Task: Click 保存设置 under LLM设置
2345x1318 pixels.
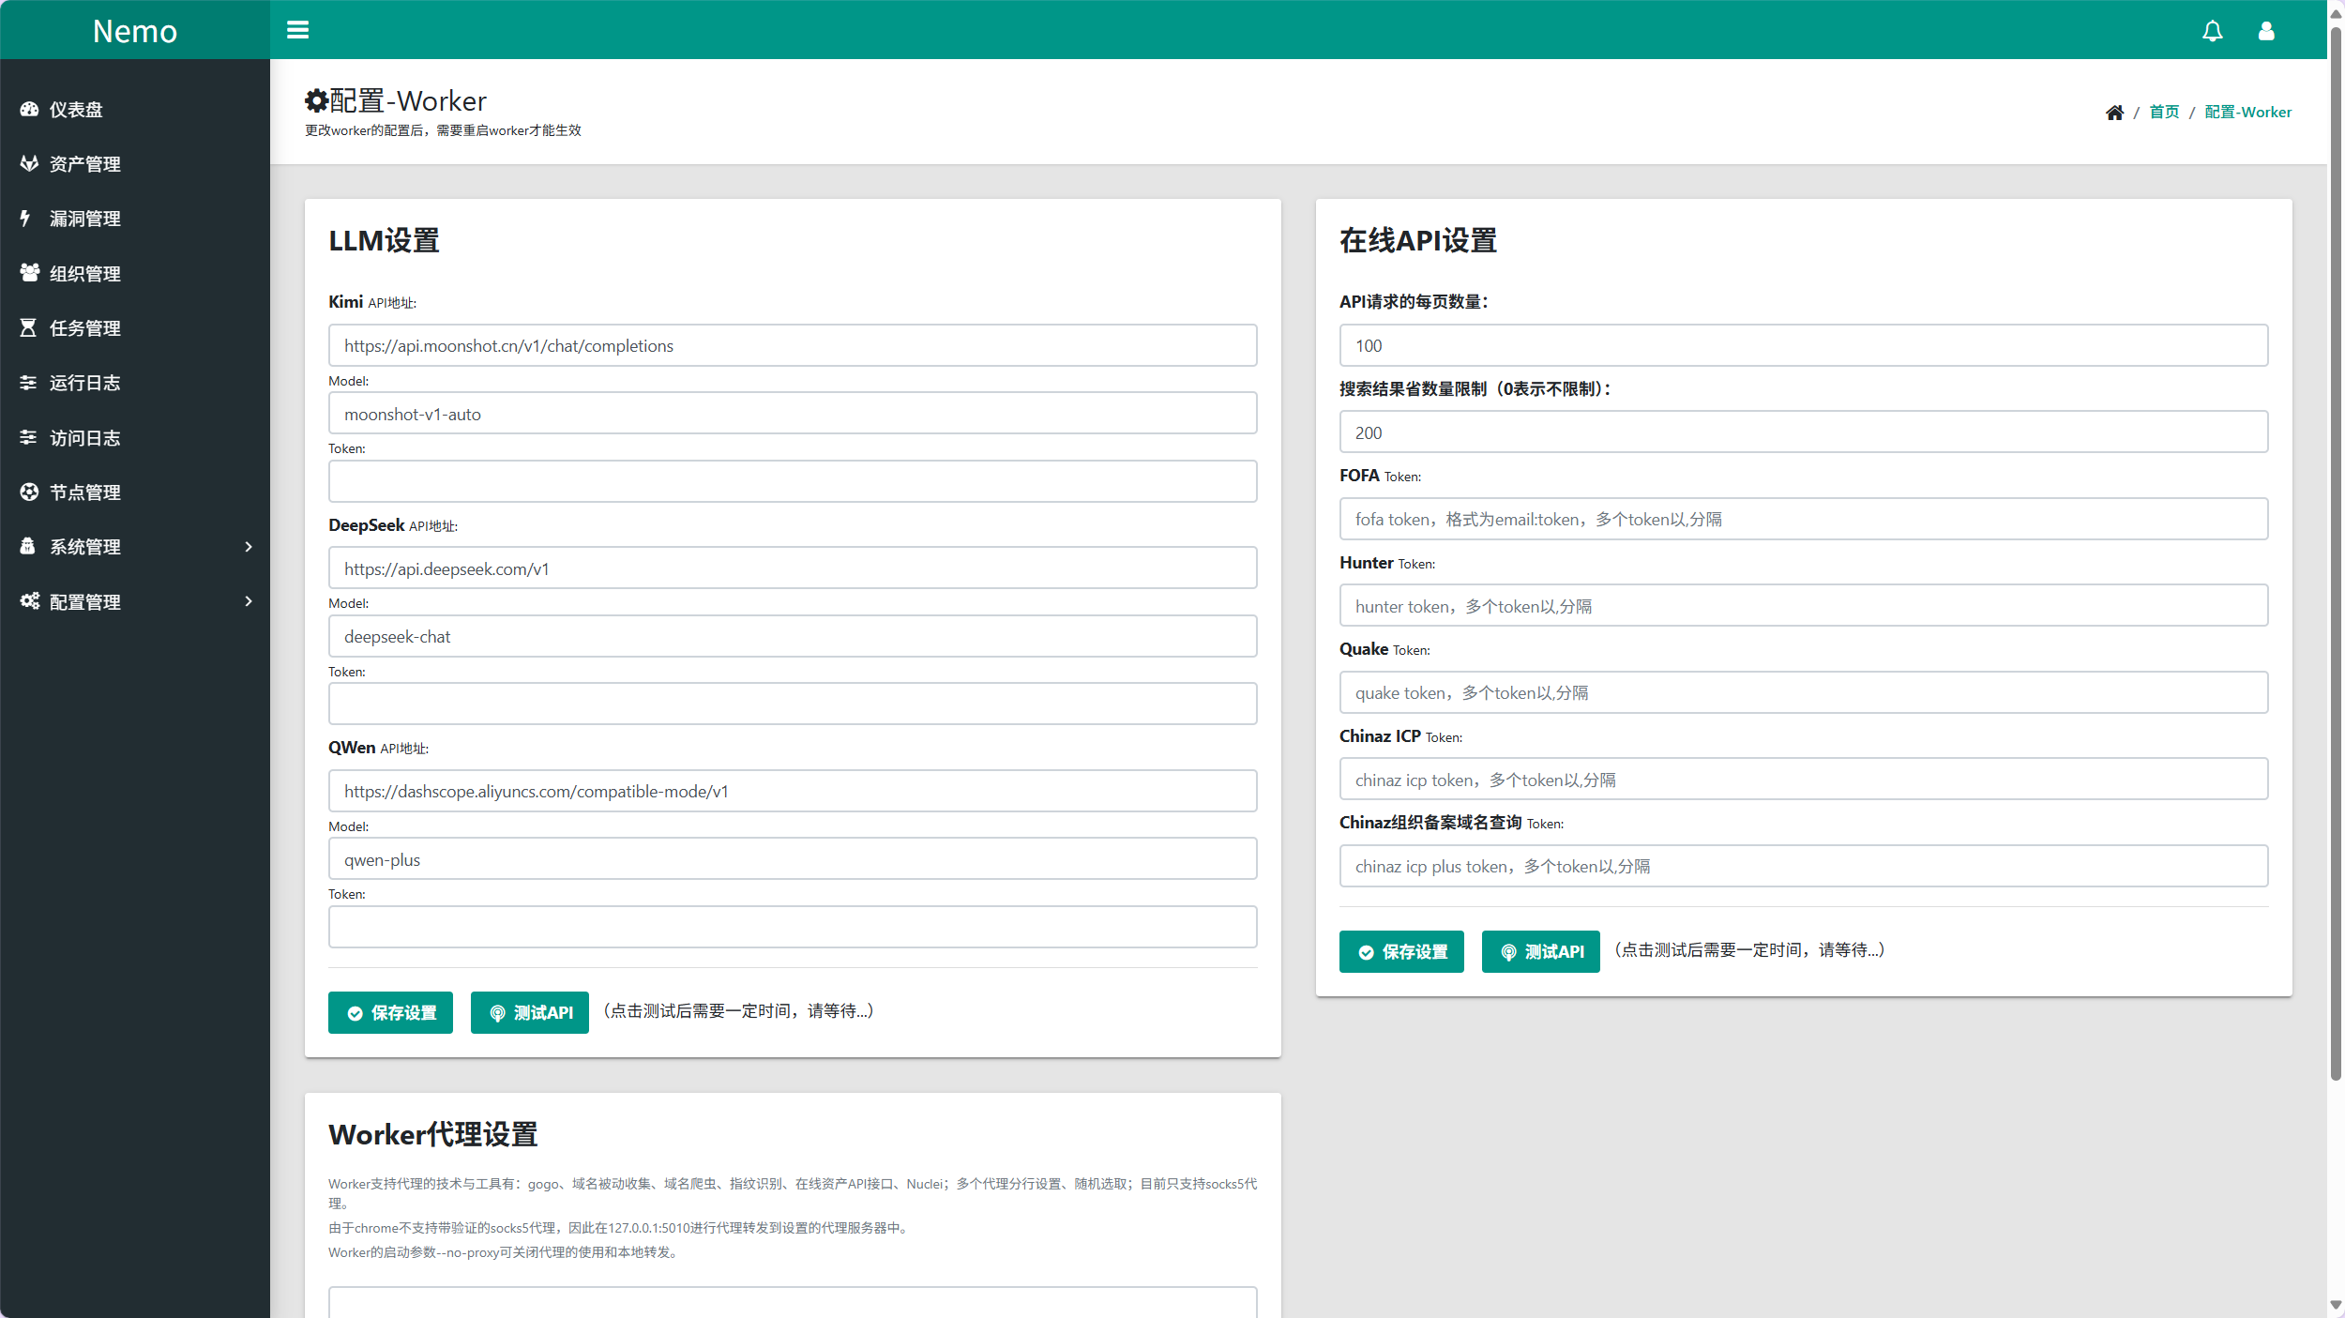Action: 390,1012
